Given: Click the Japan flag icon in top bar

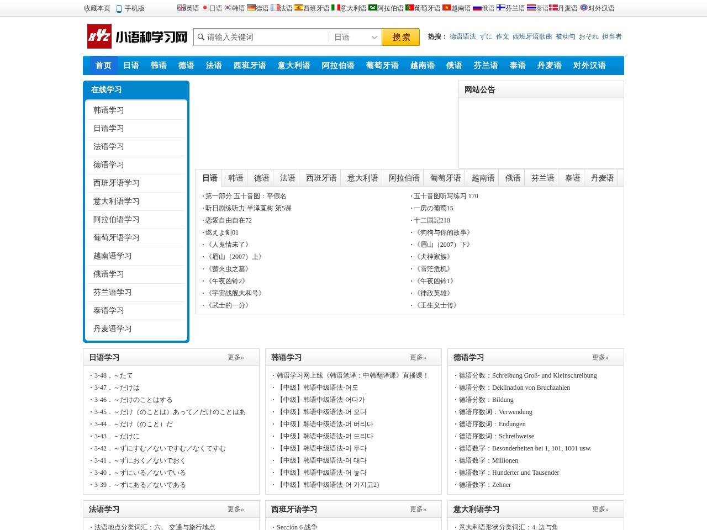Looking at the screenshot, I should point(205,8).
